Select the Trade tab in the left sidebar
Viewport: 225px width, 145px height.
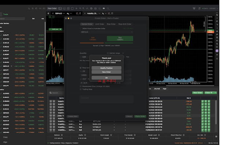pyautogui.click(x=5, y=14)
